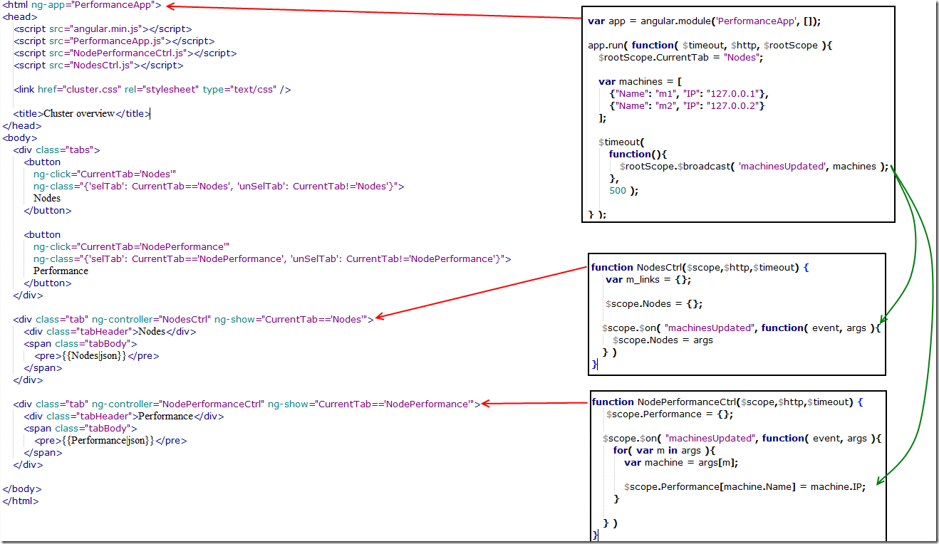Click the pre line with {{Performance|json}}

(111, 440)
